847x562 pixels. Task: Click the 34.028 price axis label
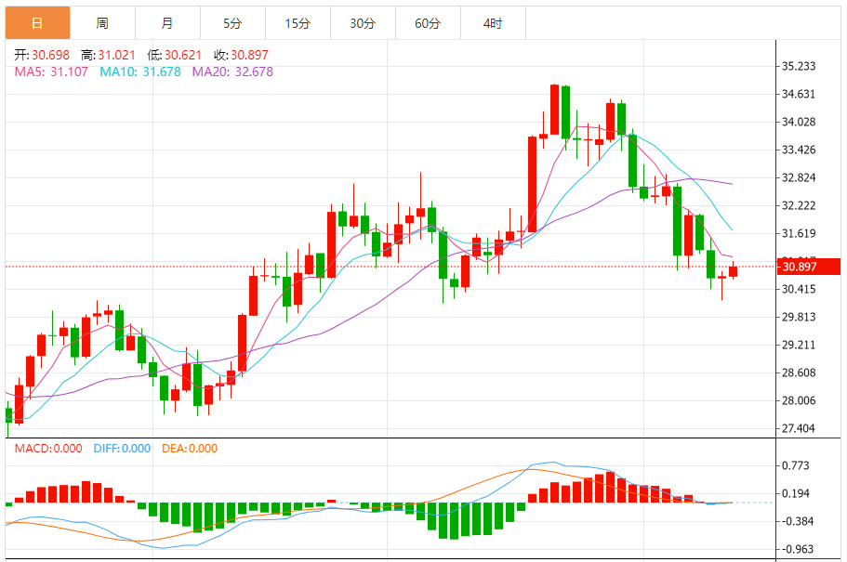[x=799, y=122]
